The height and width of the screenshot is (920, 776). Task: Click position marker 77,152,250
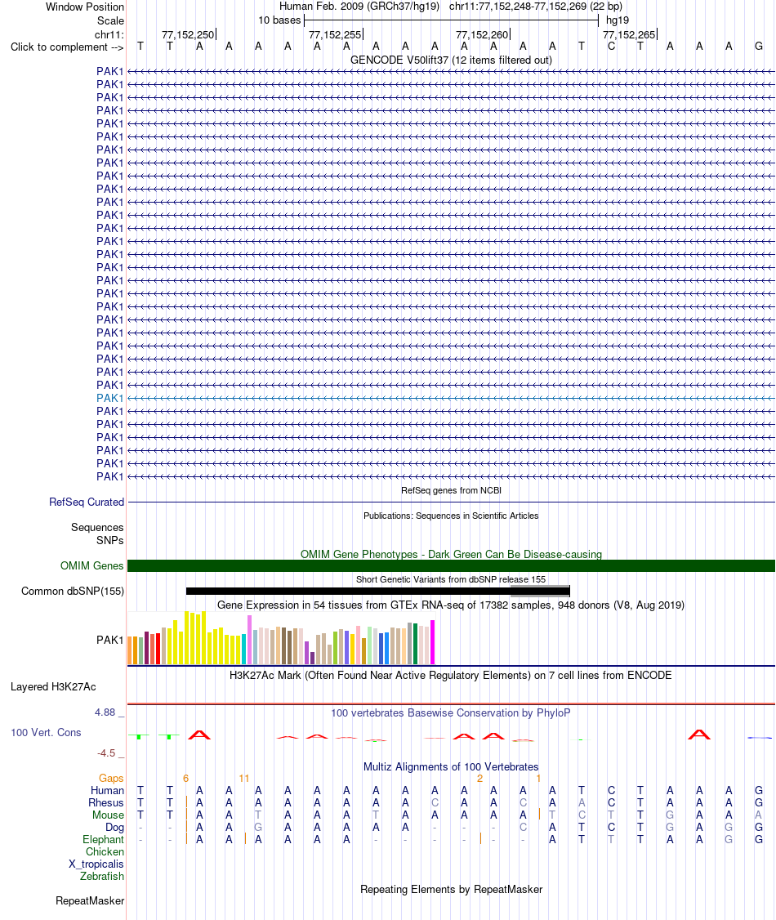(188, 34)
